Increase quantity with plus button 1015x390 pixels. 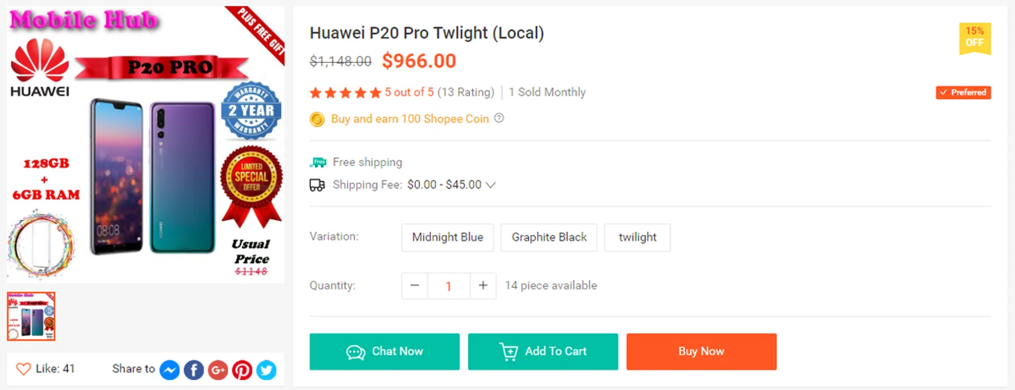coord(483,286)
